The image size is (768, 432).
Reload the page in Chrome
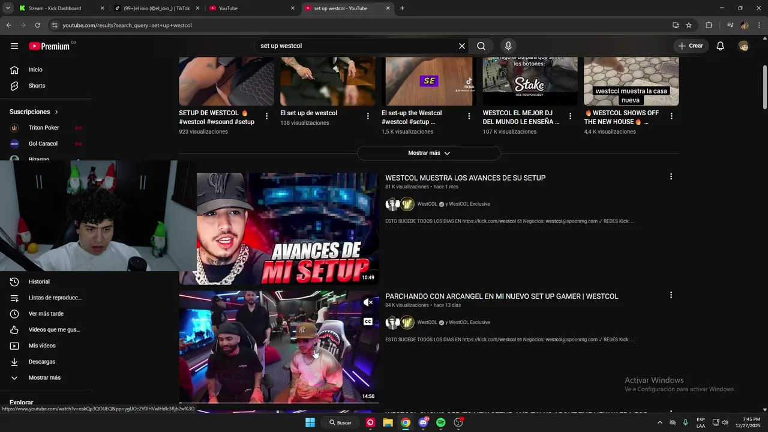pos(37,25)
